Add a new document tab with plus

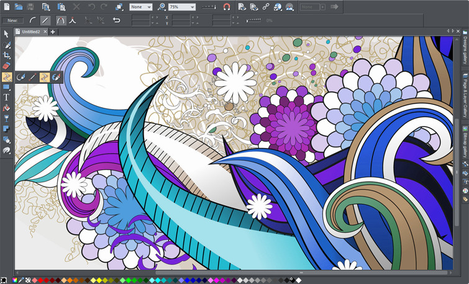pos(53,32)
